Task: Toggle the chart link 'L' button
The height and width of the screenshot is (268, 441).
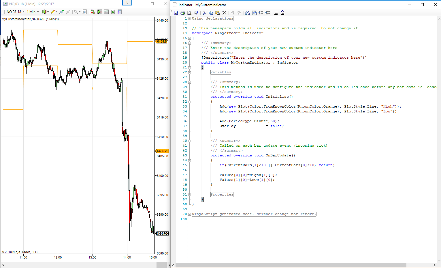Action: [x=127, y=3]
